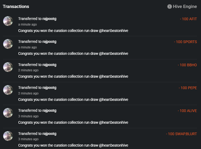The height and width of the screenshot is (149, 201).
Task: Click the Hive Engine logo icon
Action: pyautogui.click(x=169, y=7)
